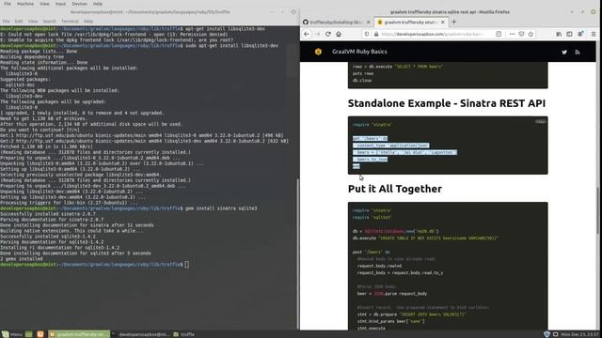Go back in Firefox history
This screenshot has width=602, height=338.
click(307, 34)
